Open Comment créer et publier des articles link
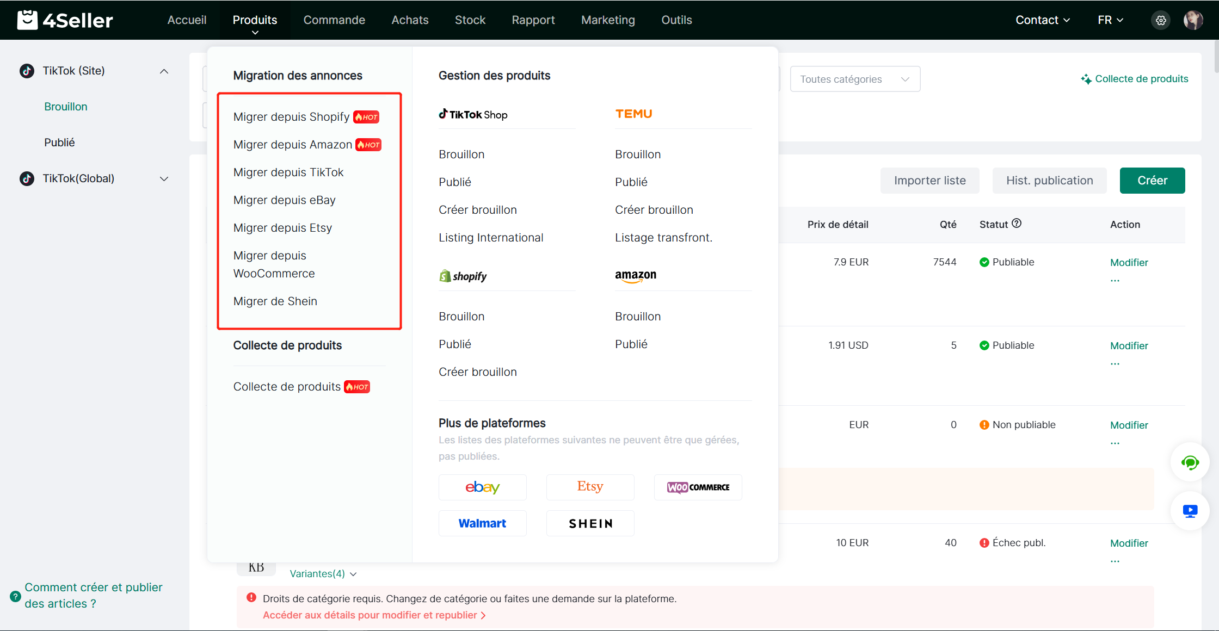The width and height of the screenshot is (1219, 631). tap(93, 596)
